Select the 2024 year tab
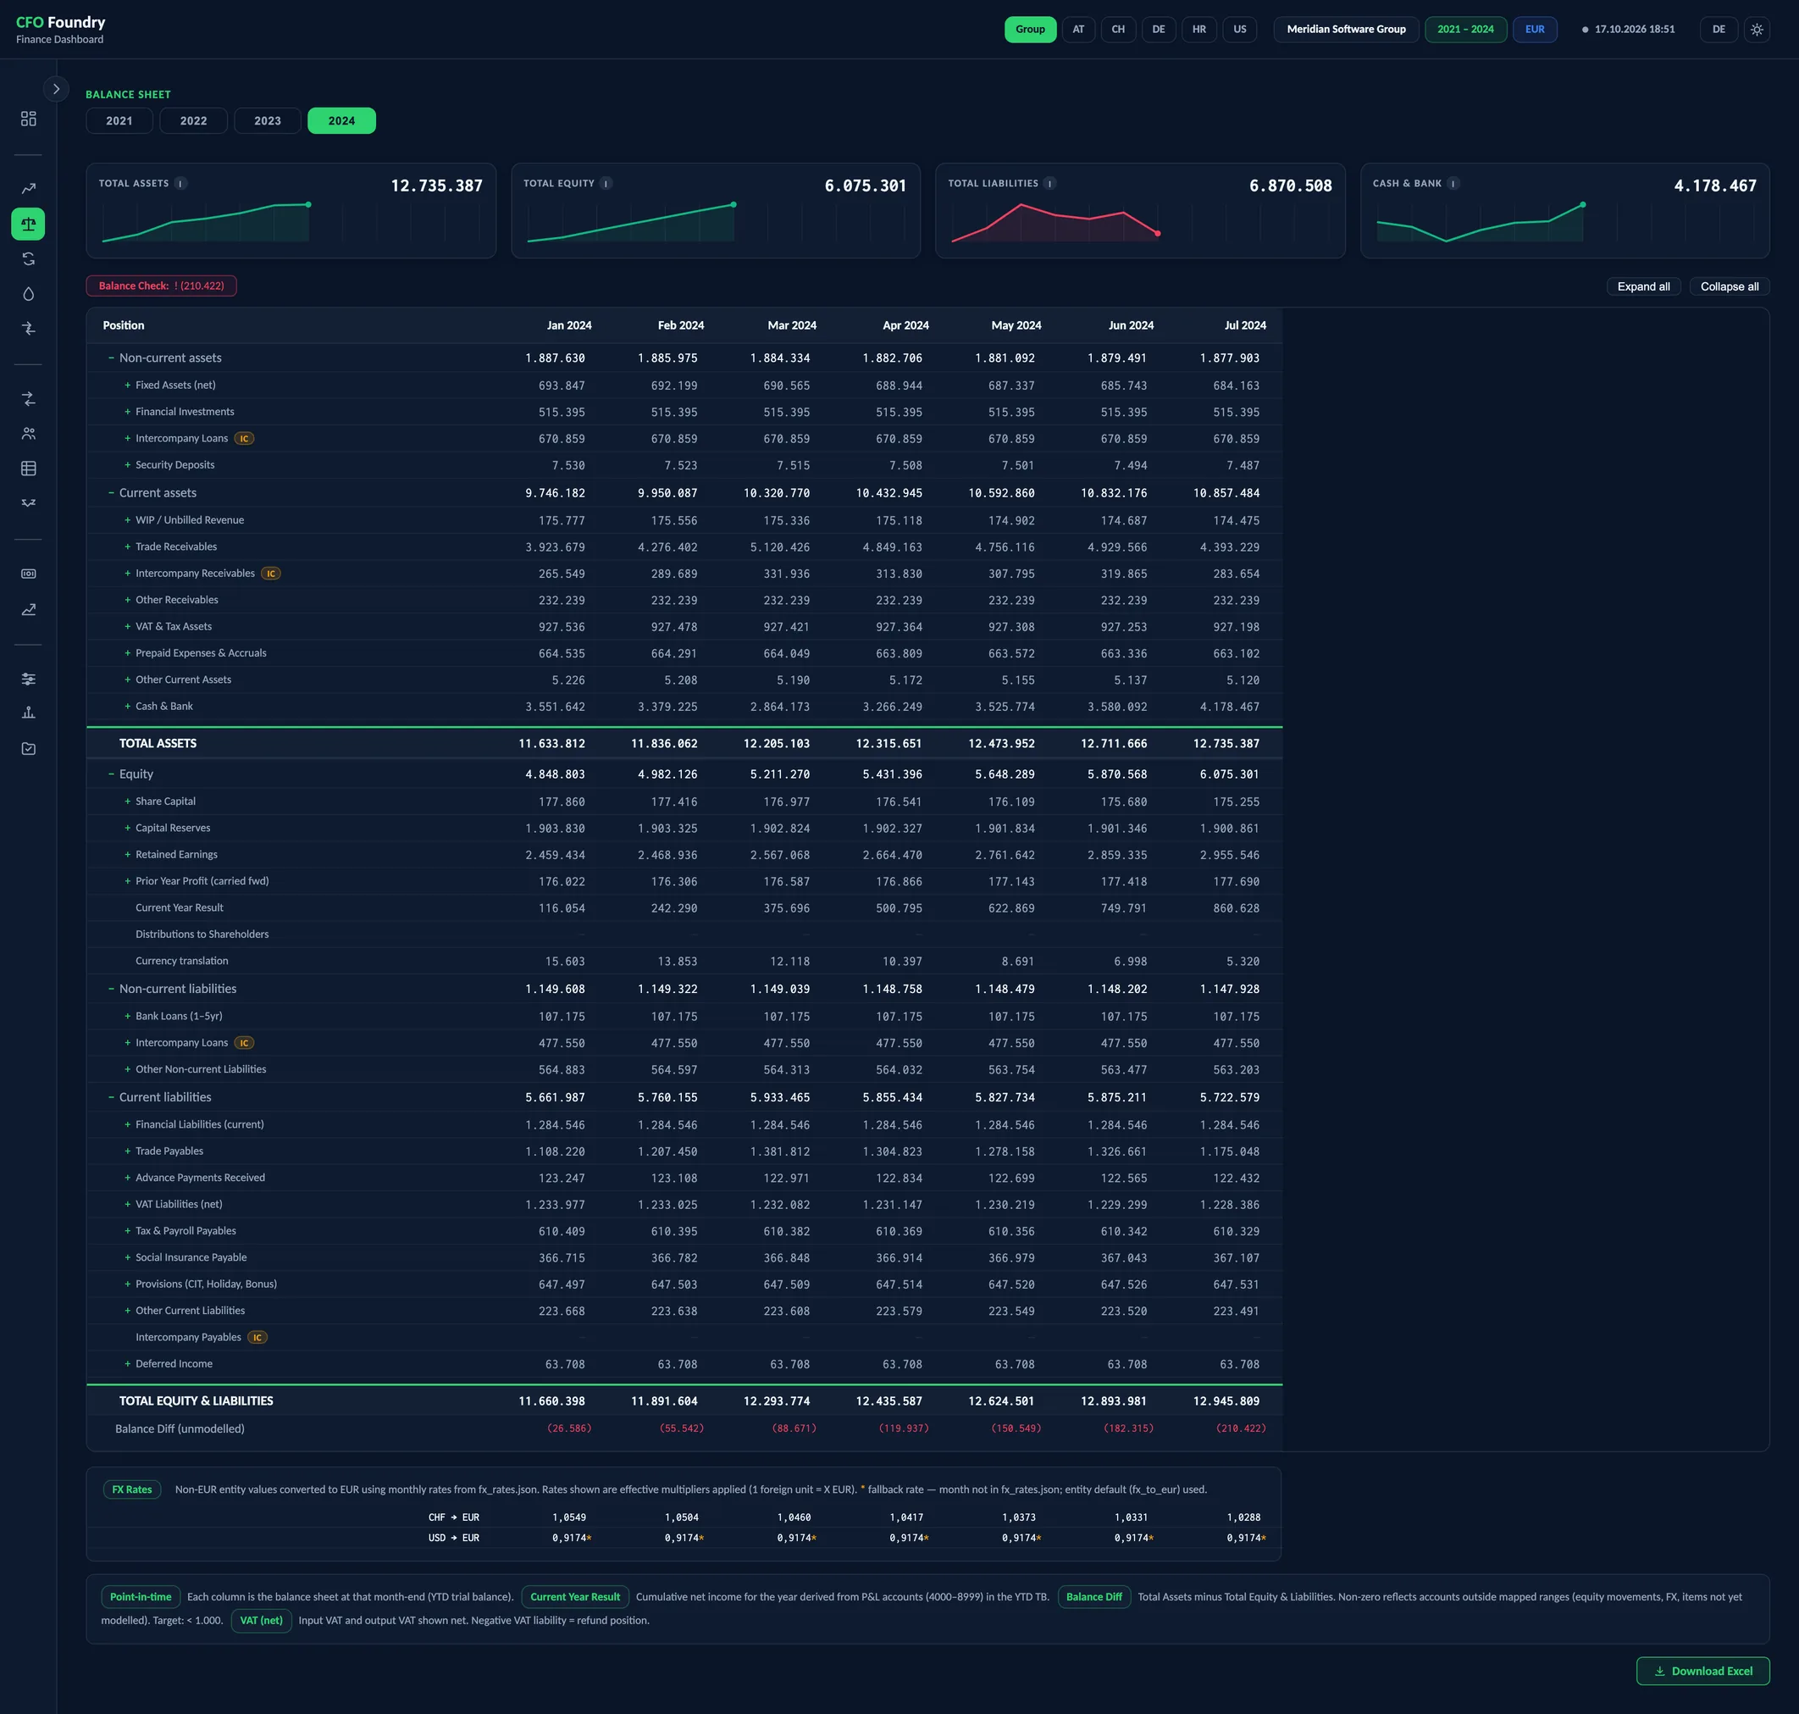1799x1714 pixels. (341, 120)
